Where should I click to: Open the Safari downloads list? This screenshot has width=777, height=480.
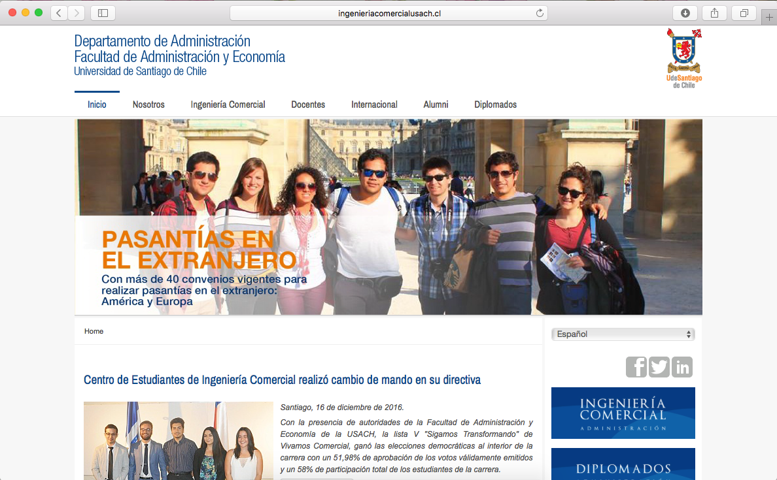pyautogui.click(x=685, y=13)
